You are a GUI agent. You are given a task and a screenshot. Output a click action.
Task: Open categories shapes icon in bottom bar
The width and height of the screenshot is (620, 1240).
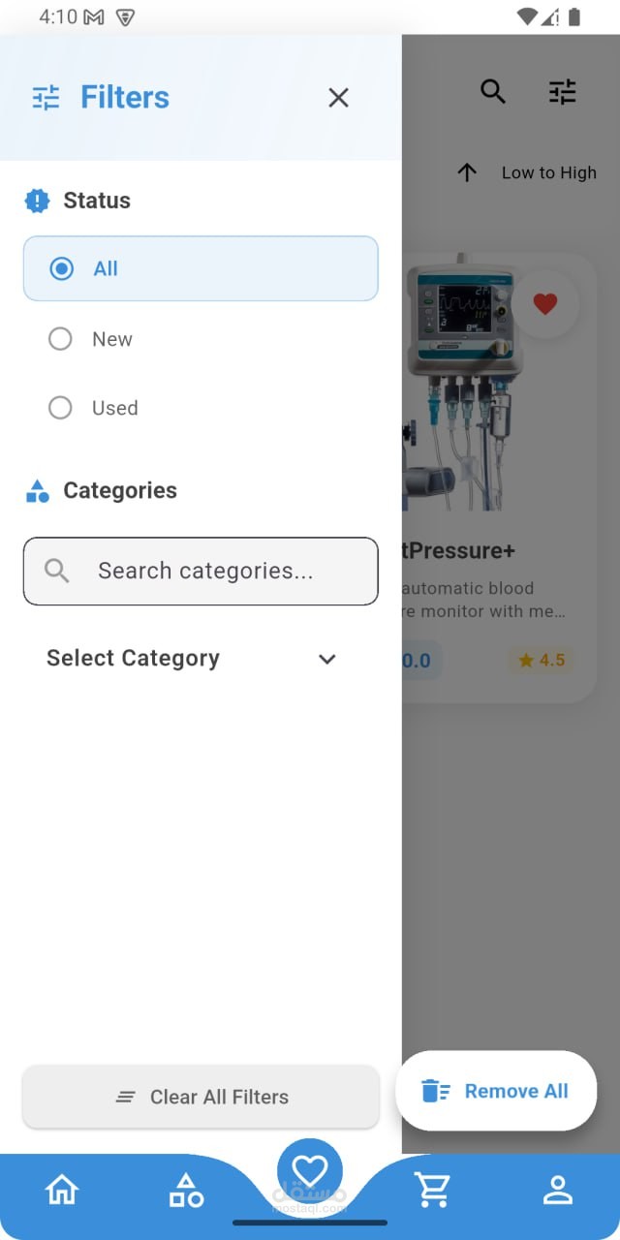tap(186, 1190)
